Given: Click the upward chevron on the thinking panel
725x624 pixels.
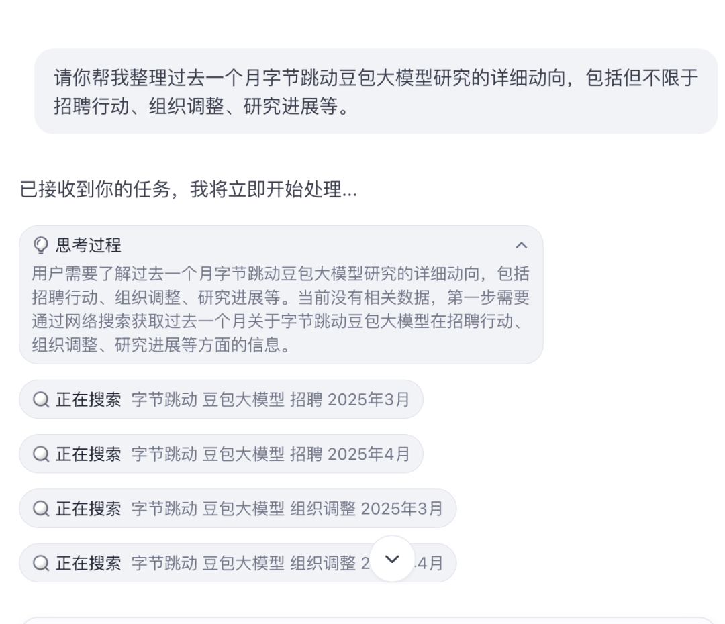Looking at the screenshot, I should click(x=522, y=245).
